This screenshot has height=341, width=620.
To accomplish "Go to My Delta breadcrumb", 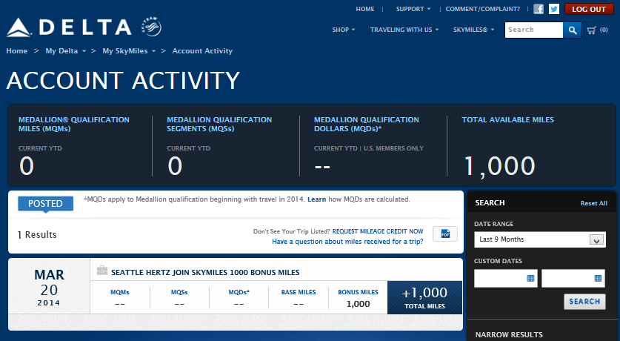I will click(61, 51).
